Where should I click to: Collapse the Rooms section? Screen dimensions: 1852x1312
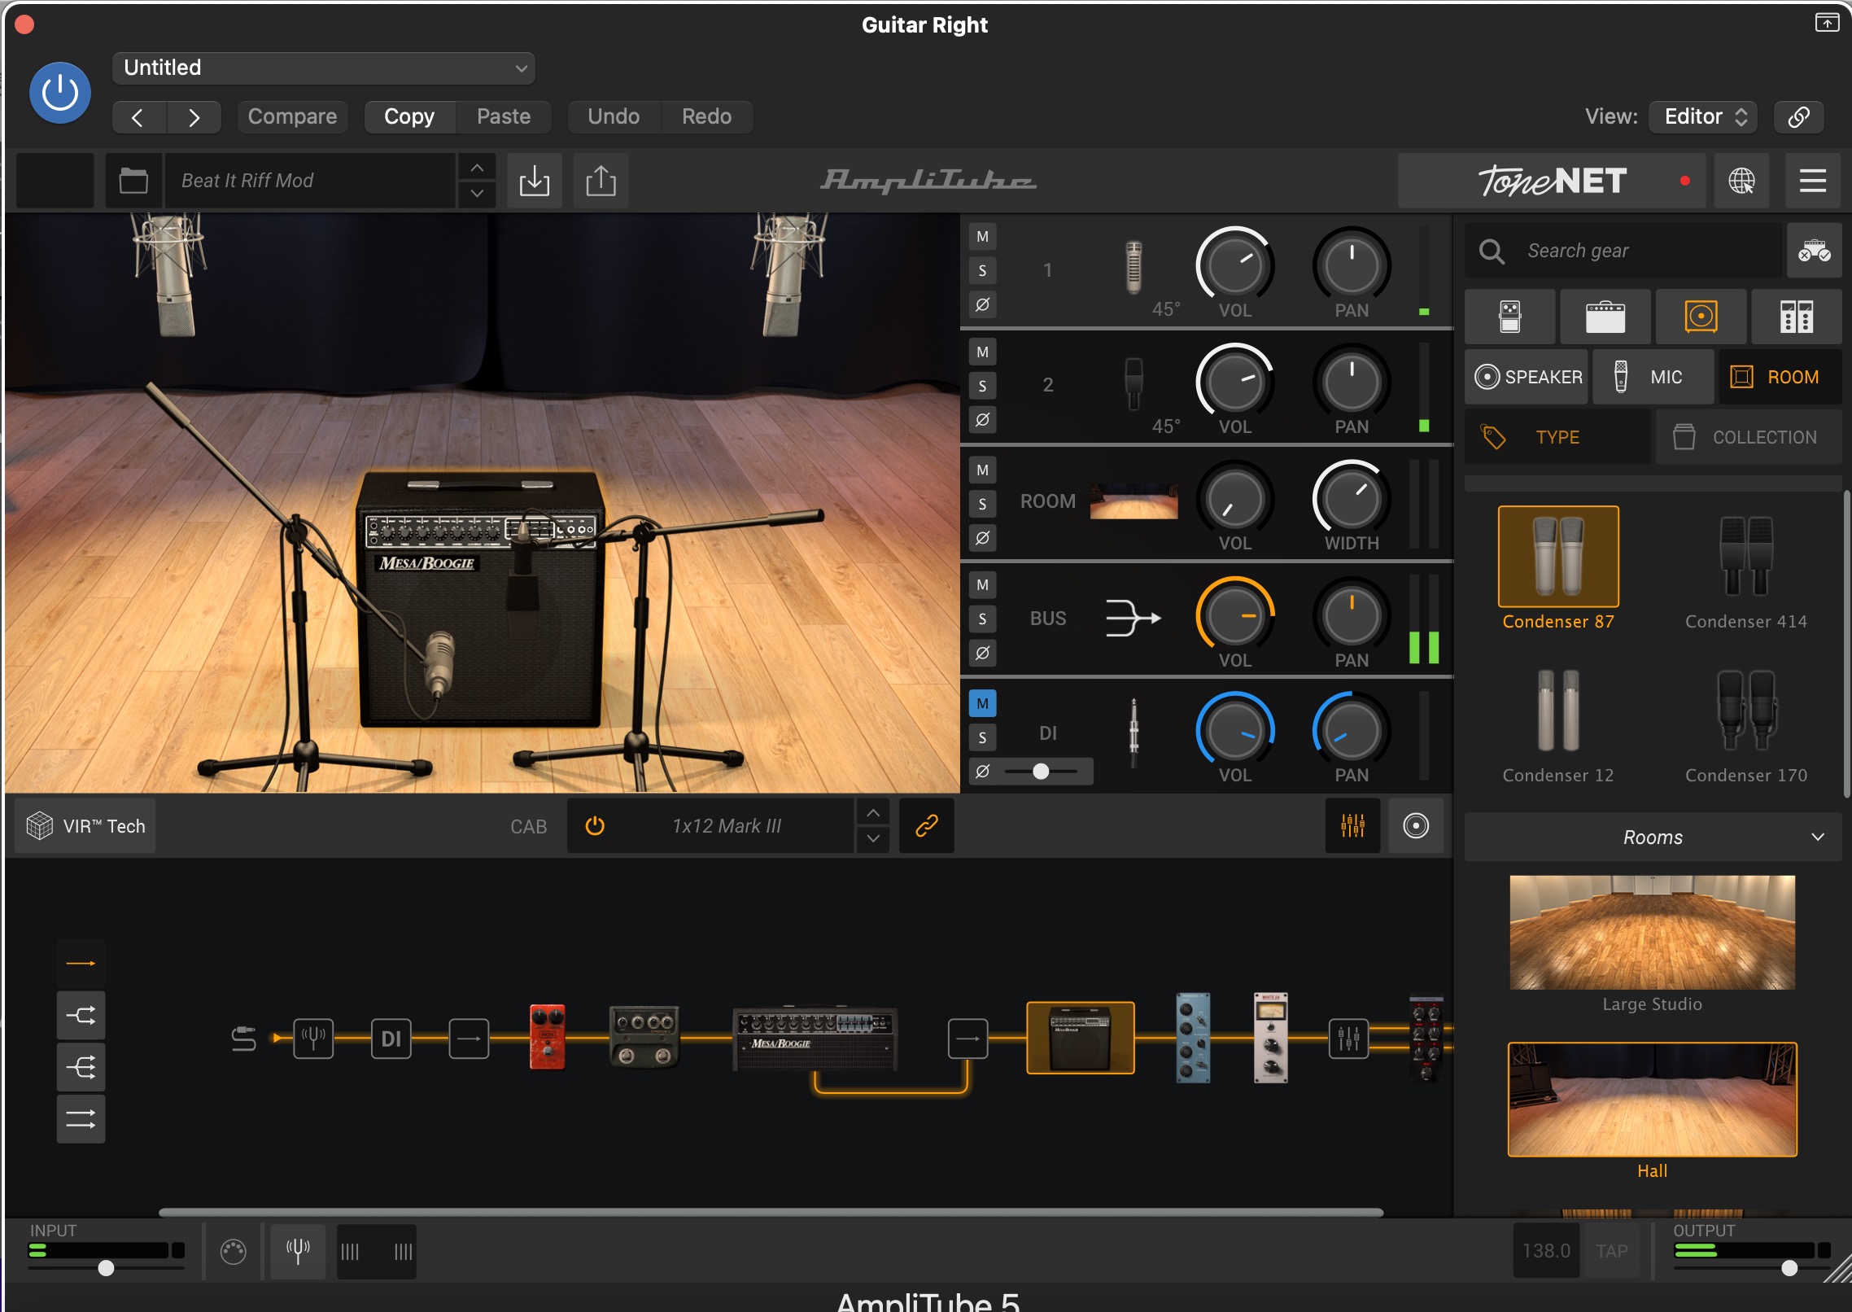[1653, 837]
